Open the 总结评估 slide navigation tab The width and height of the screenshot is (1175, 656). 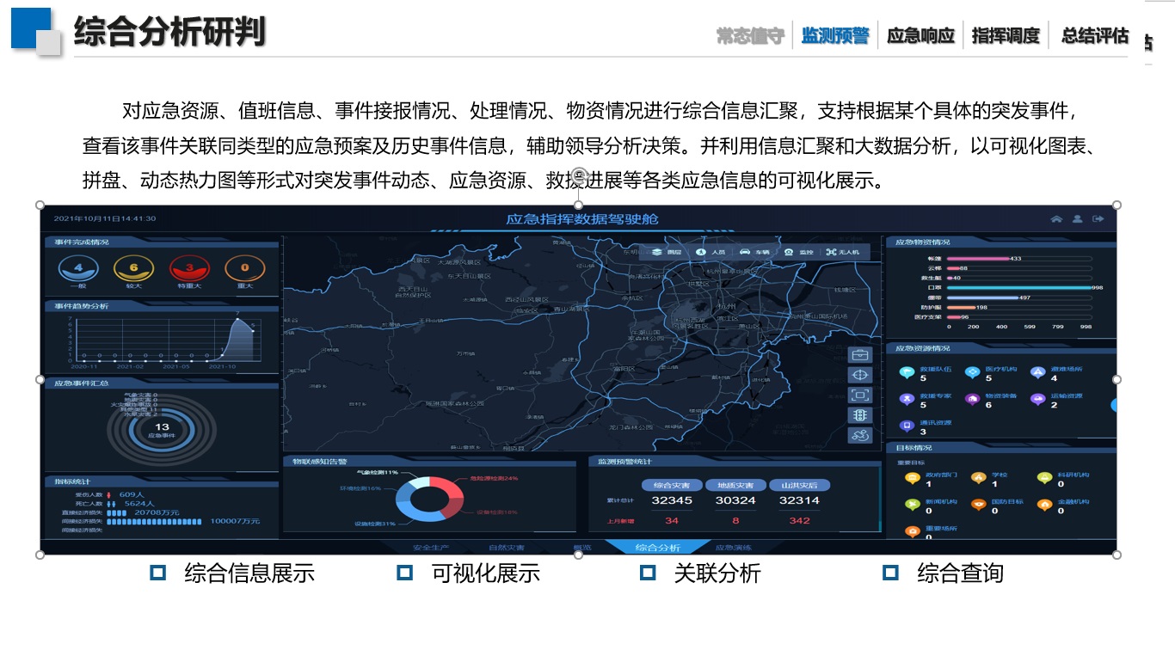pyautogui.click(x=1095, y=35)
